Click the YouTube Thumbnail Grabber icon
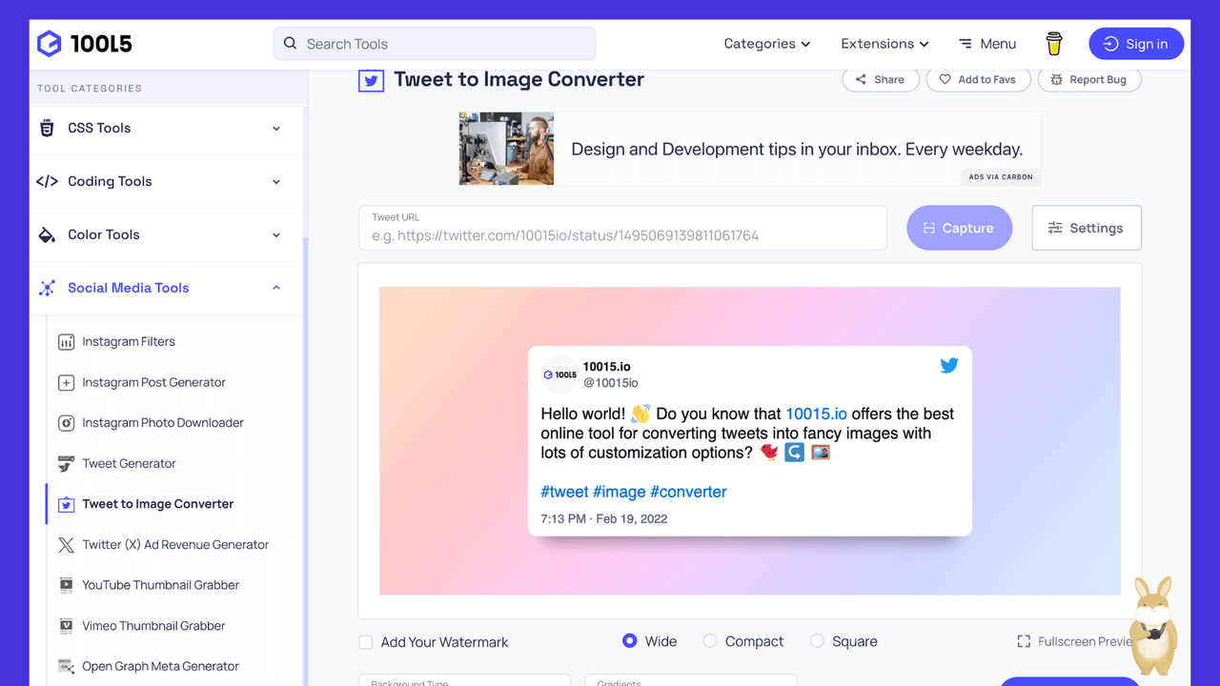 tap(66, 585)
